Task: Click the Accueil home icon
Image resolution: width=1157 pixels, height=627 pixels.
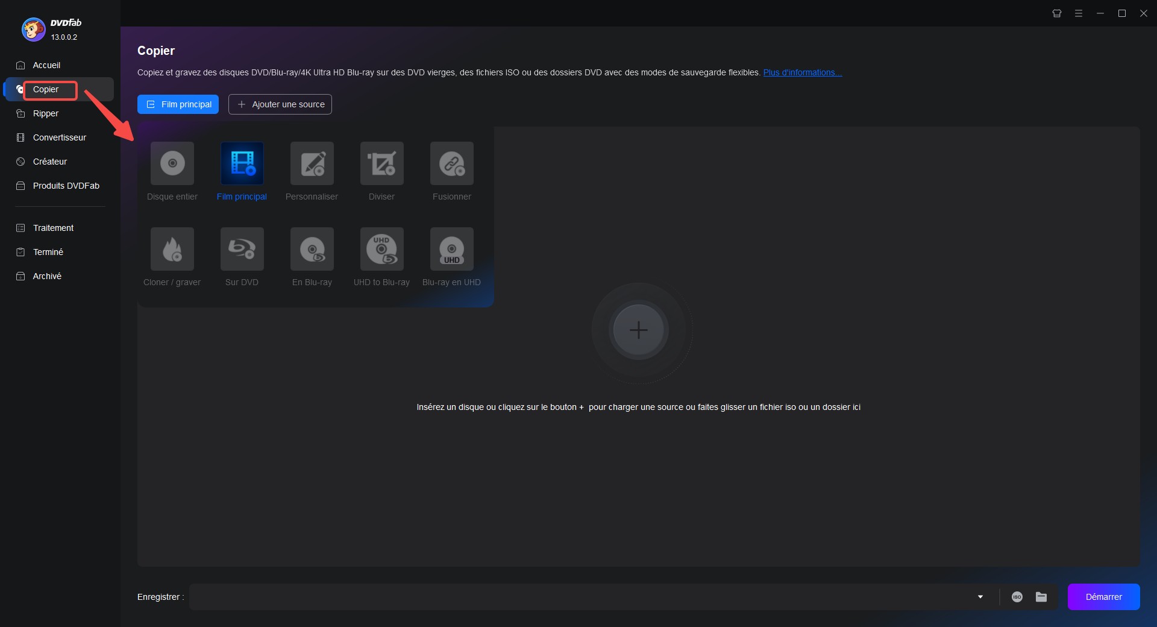Action: [x=20, y=65]
